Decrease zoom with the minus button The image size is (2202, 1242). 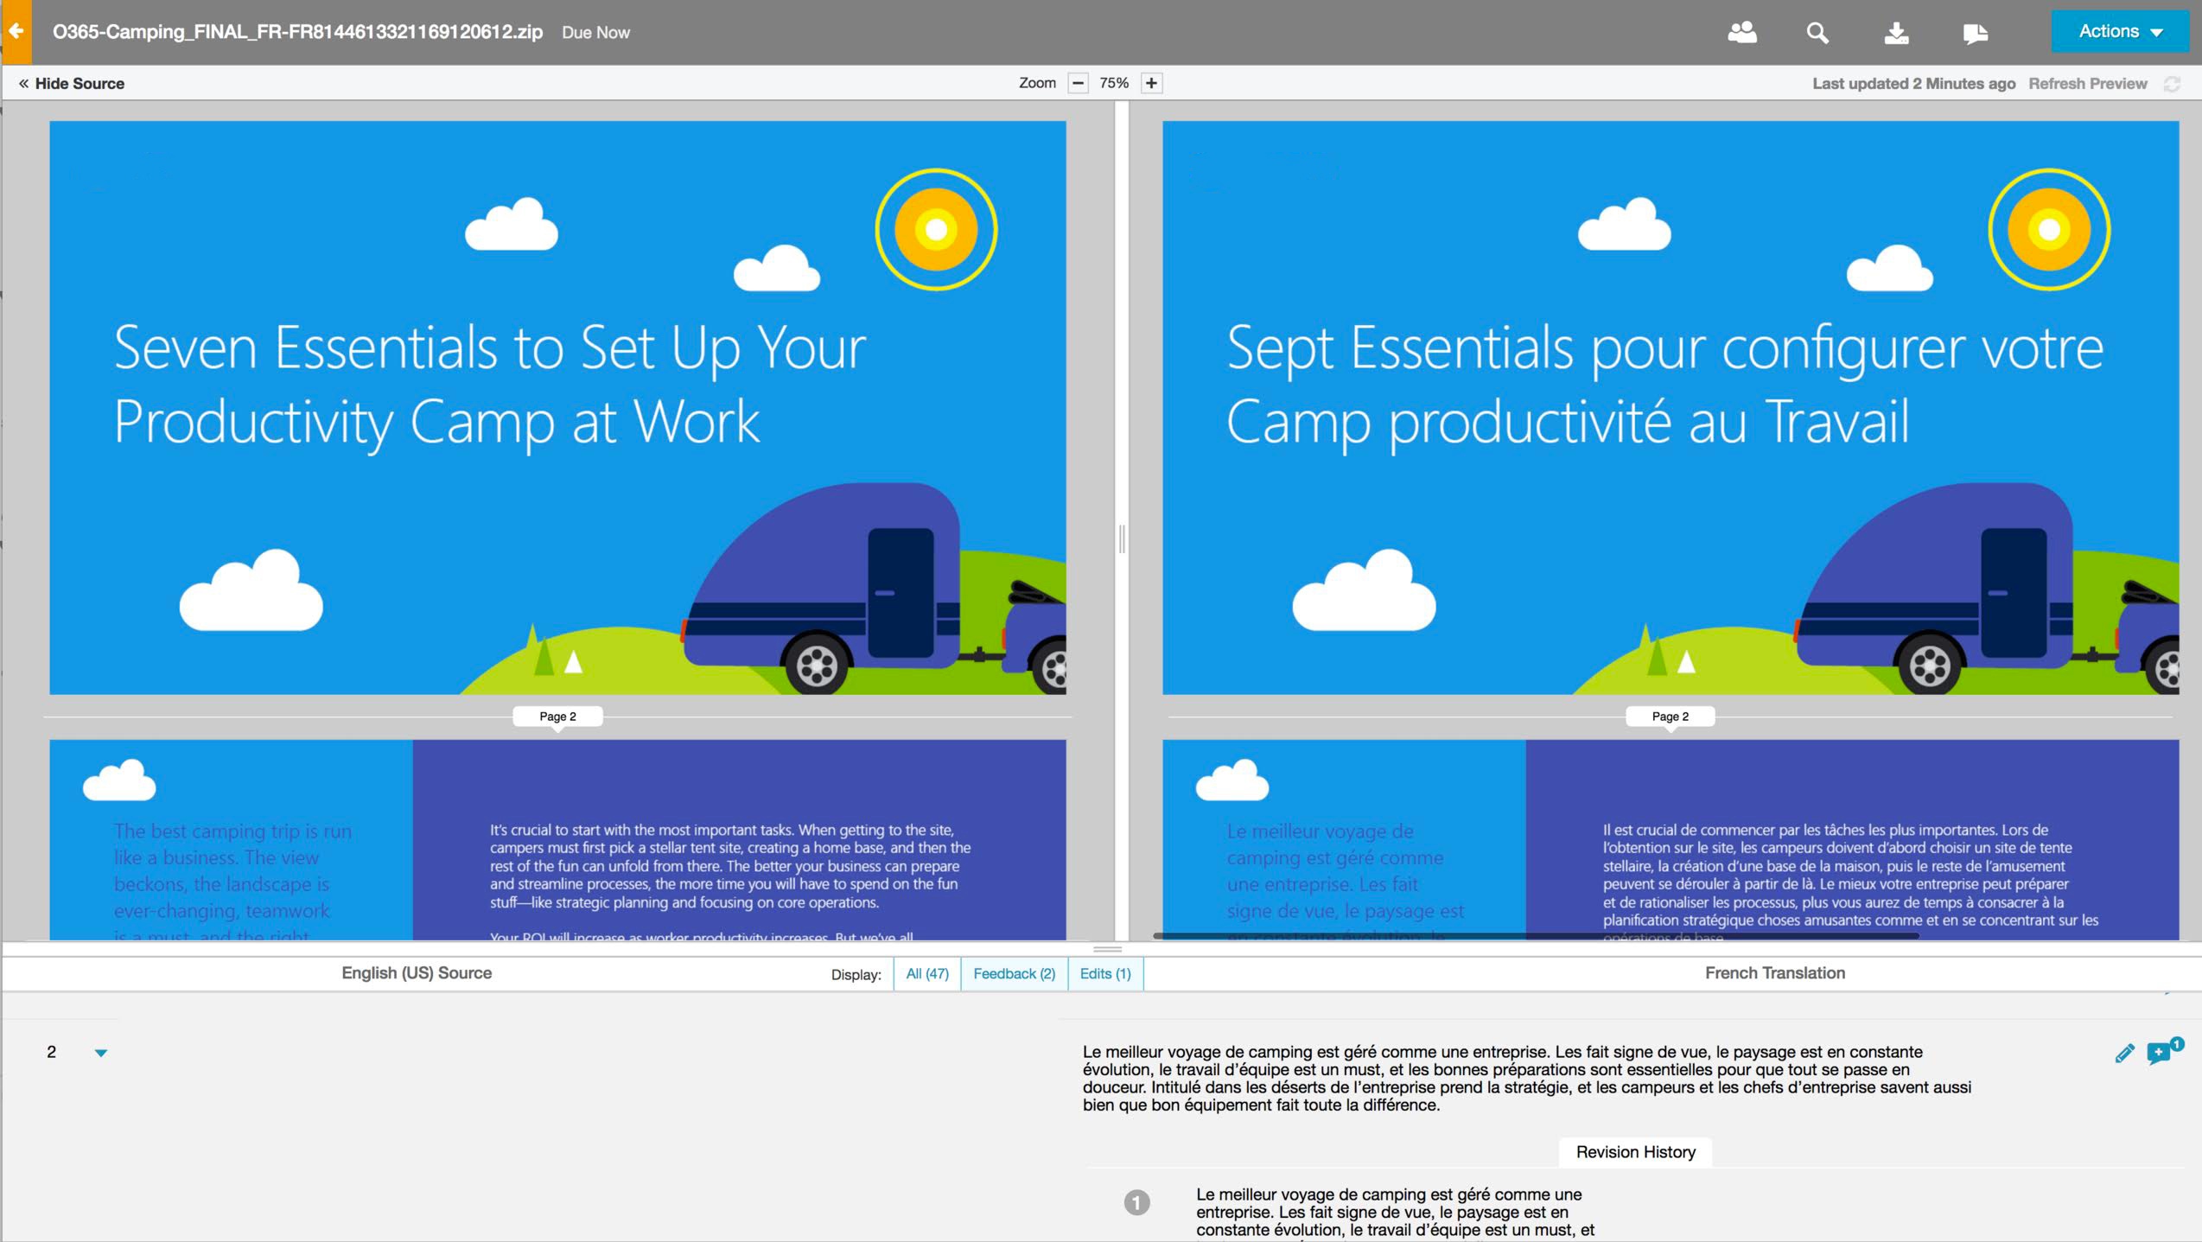[x=1078, y=83]
